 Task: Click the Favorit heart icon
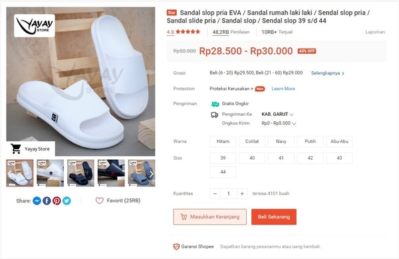[x=100, y=200]
